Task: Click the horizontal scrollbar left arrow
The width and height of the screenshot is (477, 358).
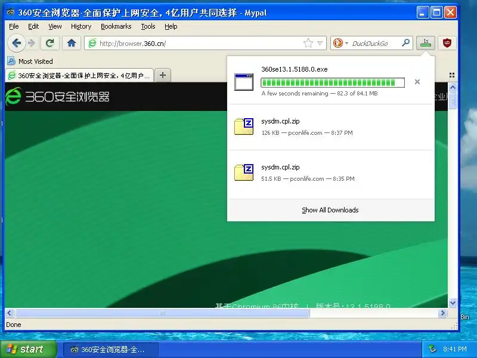Action: coord(10,313)
